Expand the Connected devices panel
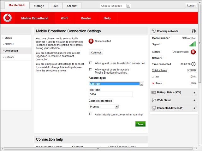 coord(194,108)
